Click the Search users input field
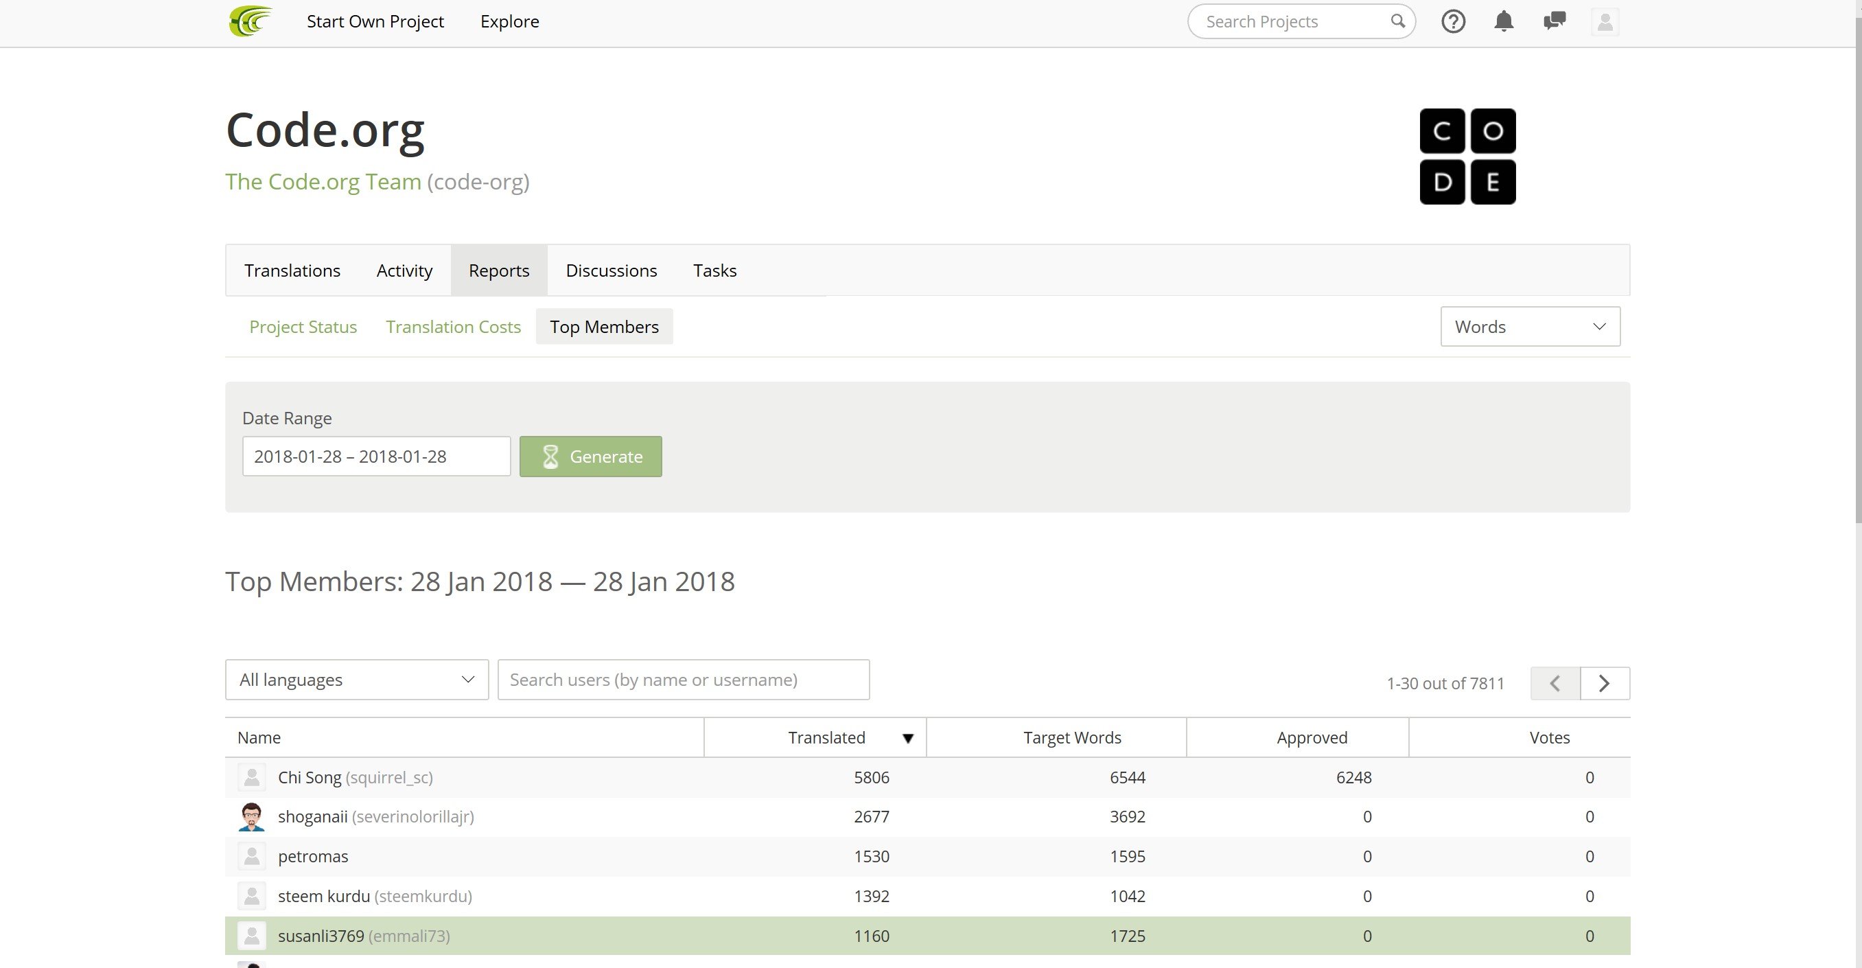 coord(683,680)
